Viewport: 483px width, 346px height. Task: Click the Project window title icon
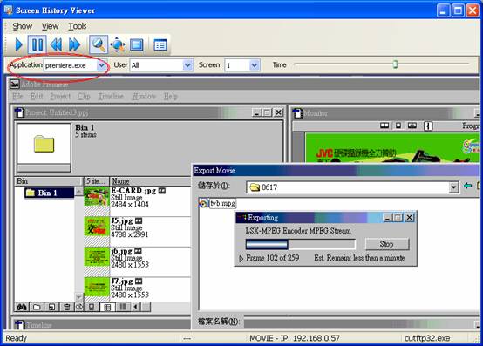click(19, 112)
